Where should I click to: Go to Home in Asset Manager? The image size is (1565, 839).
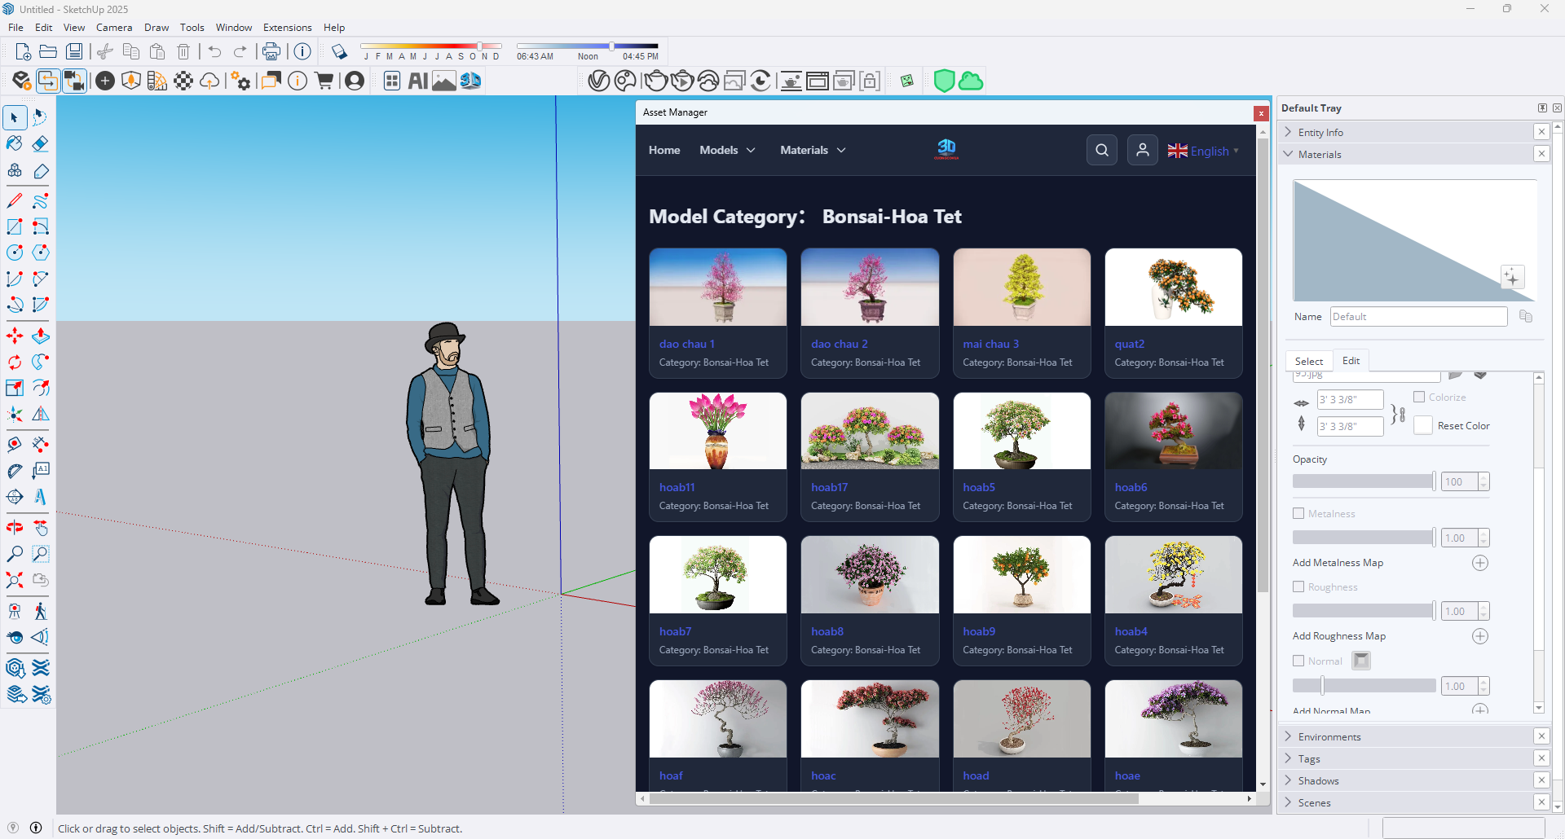click(663, 150)
